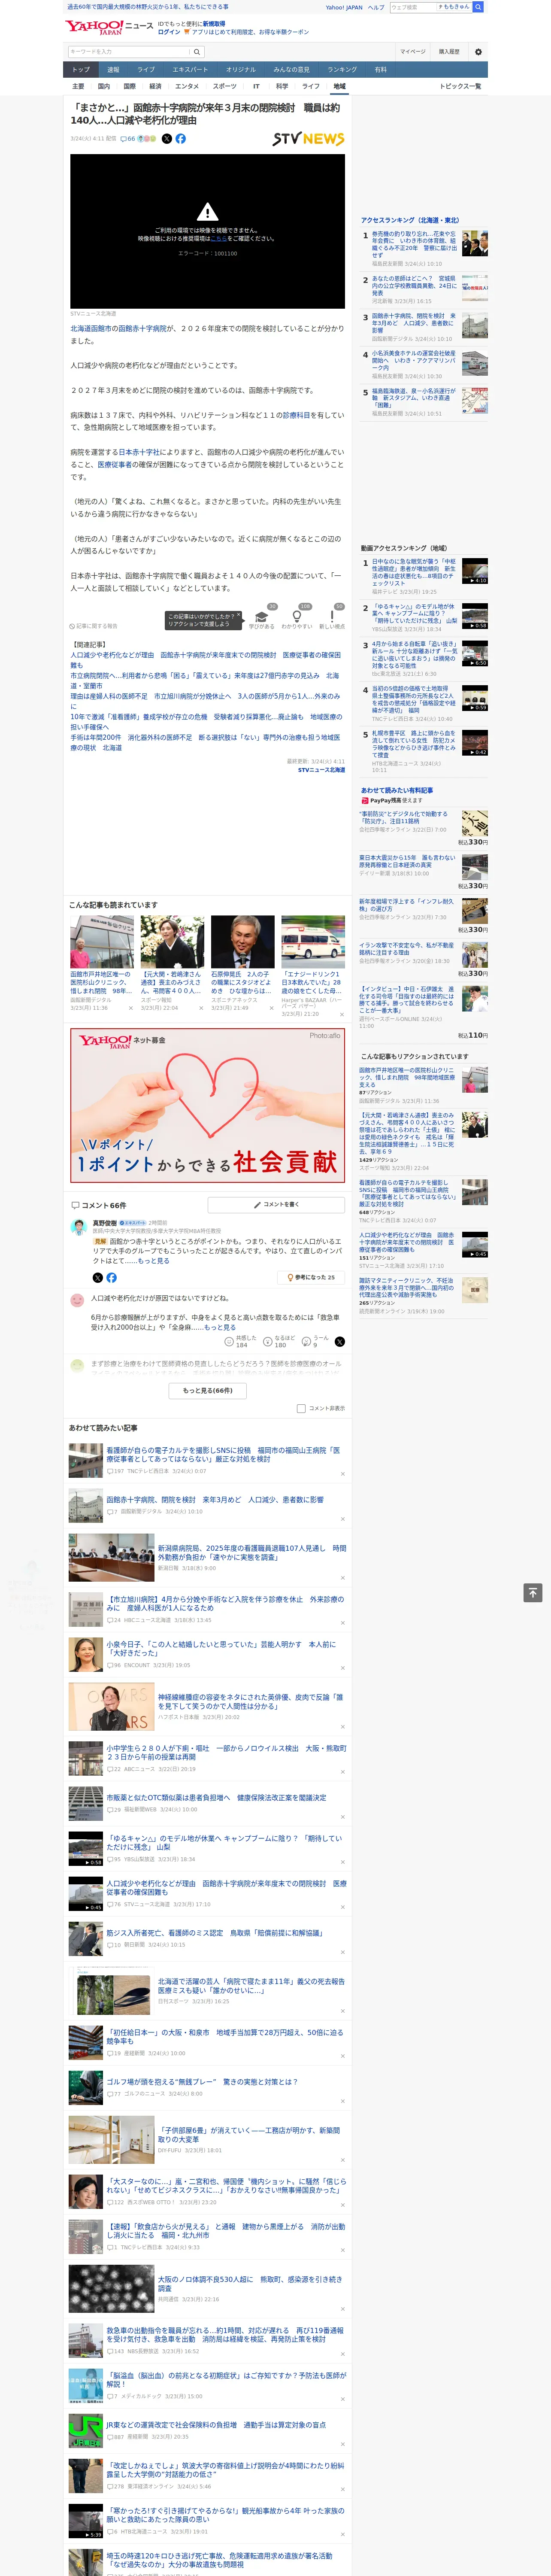The height and width of the screenshot is (2576, 551).
Task: Click the magnifier icon in the web search box
Action: pyautogui.click(x=478, y=7)
